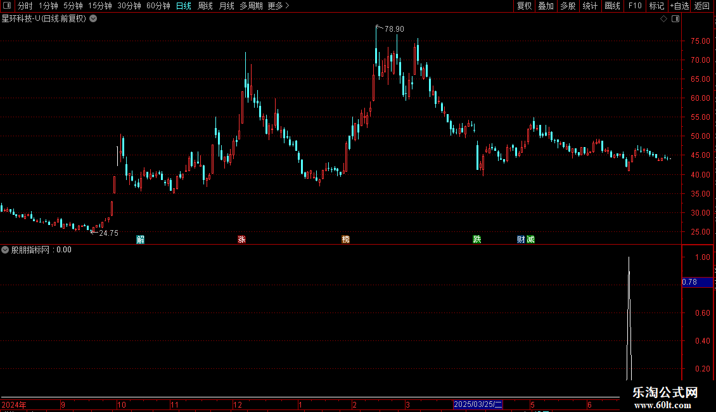Click the 涨 event marker
Viewport: 716px width, 412px height.
pyautogui.click(x=241, y=240)
